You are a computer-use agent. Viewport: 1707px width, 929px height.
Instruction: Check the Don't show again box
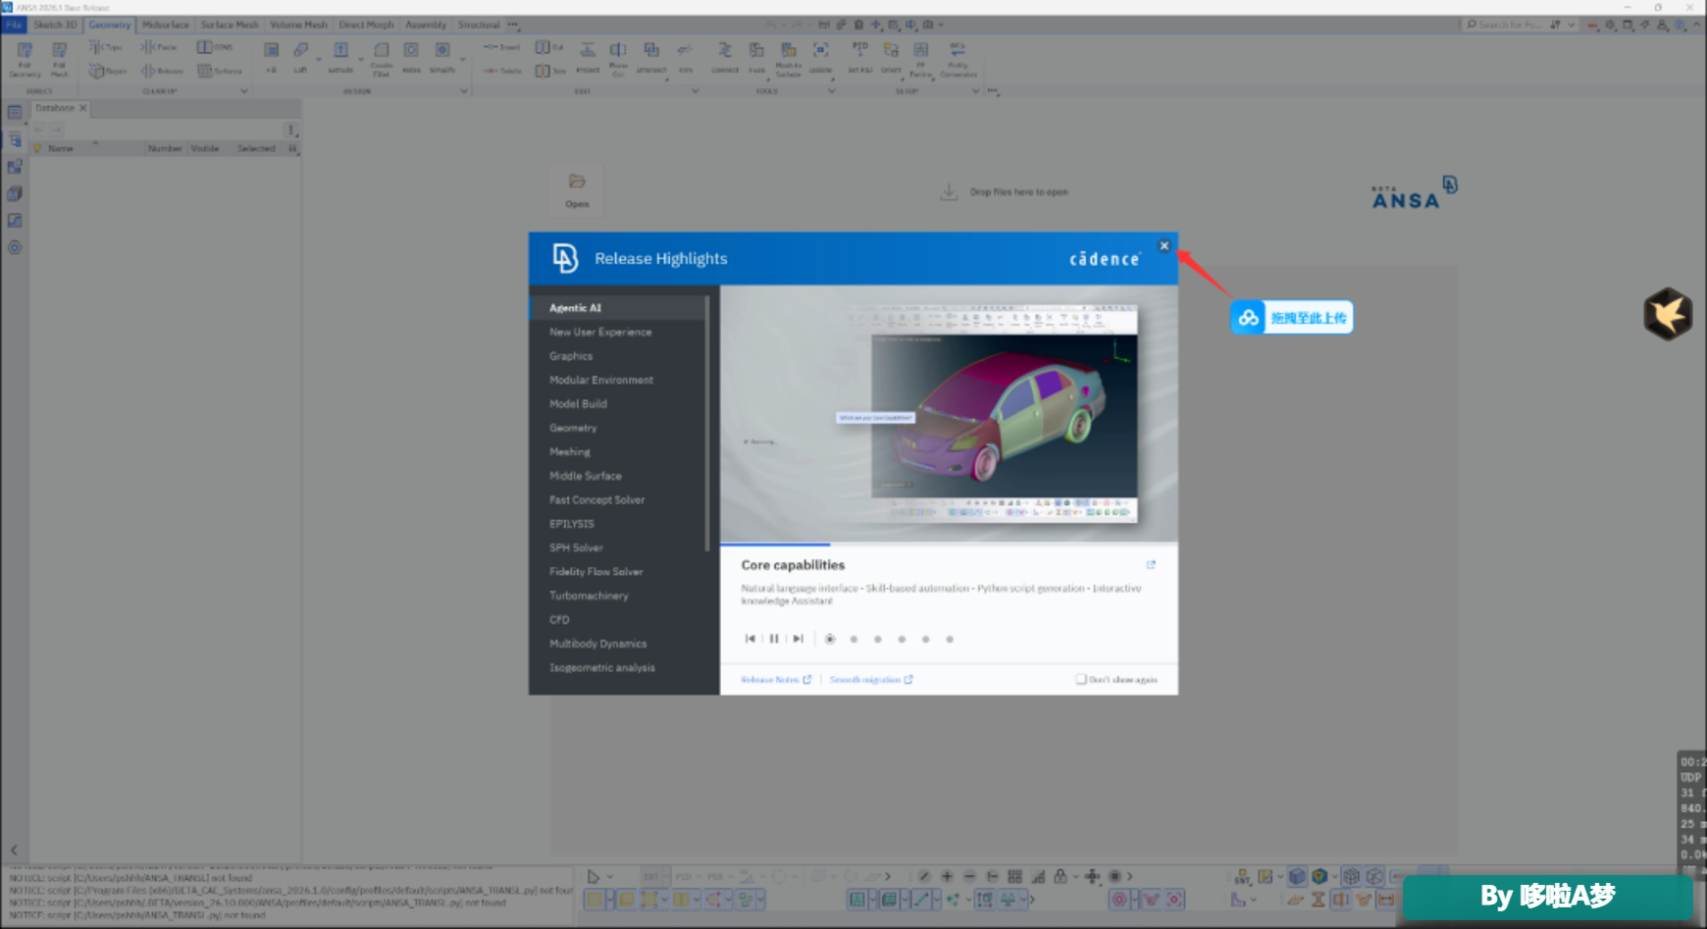point(1081,679)
